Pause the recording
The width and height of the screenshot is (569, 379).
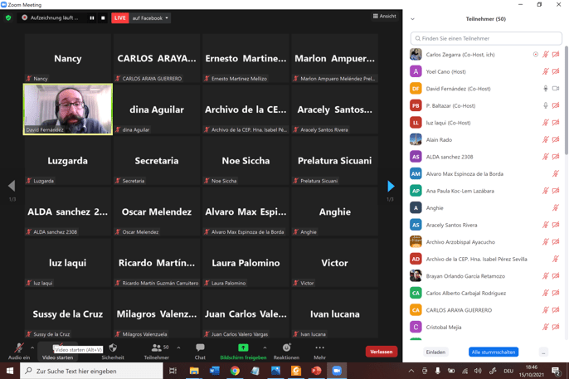92,17
